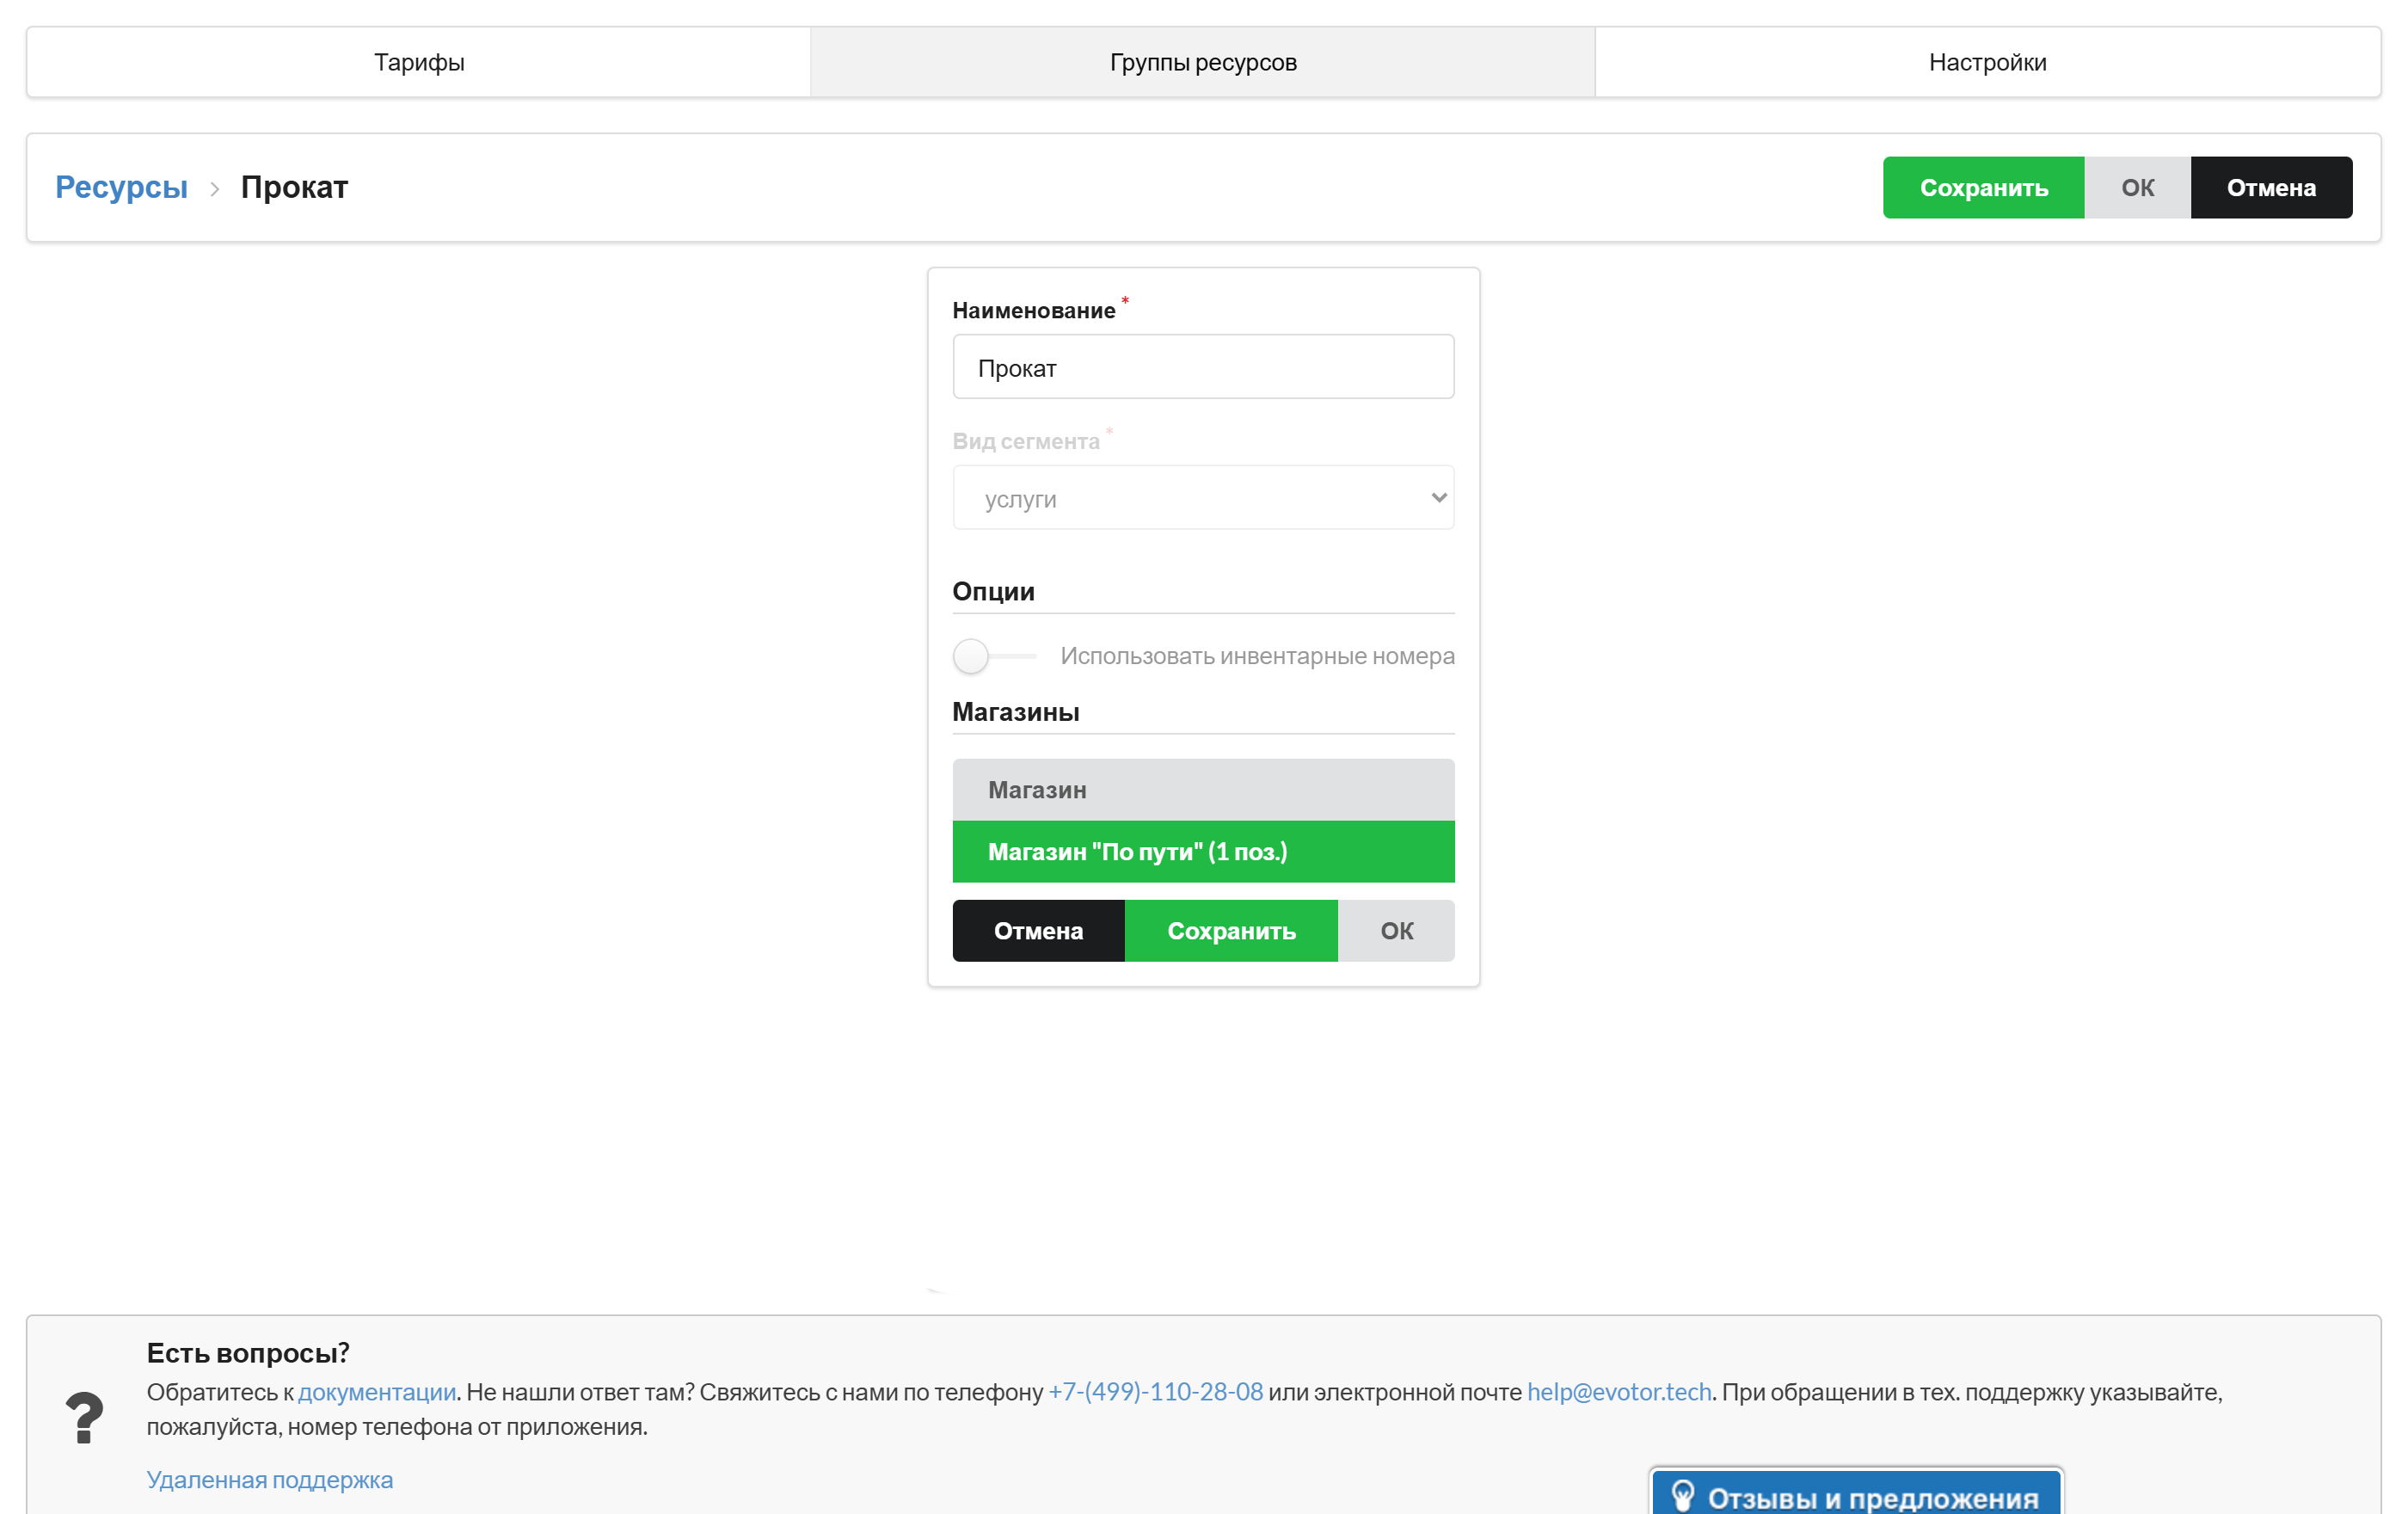The width and height of the screenshot is (2408, 1514).
Task: Click the help@evotor.tech email link
Action: pyautogui.click(x=1619, y=1391)
